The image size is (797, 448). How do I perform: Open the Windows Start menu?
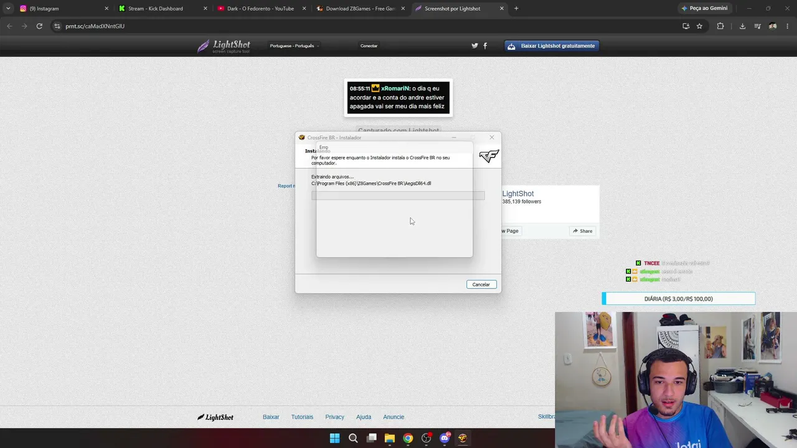point(334,438)
